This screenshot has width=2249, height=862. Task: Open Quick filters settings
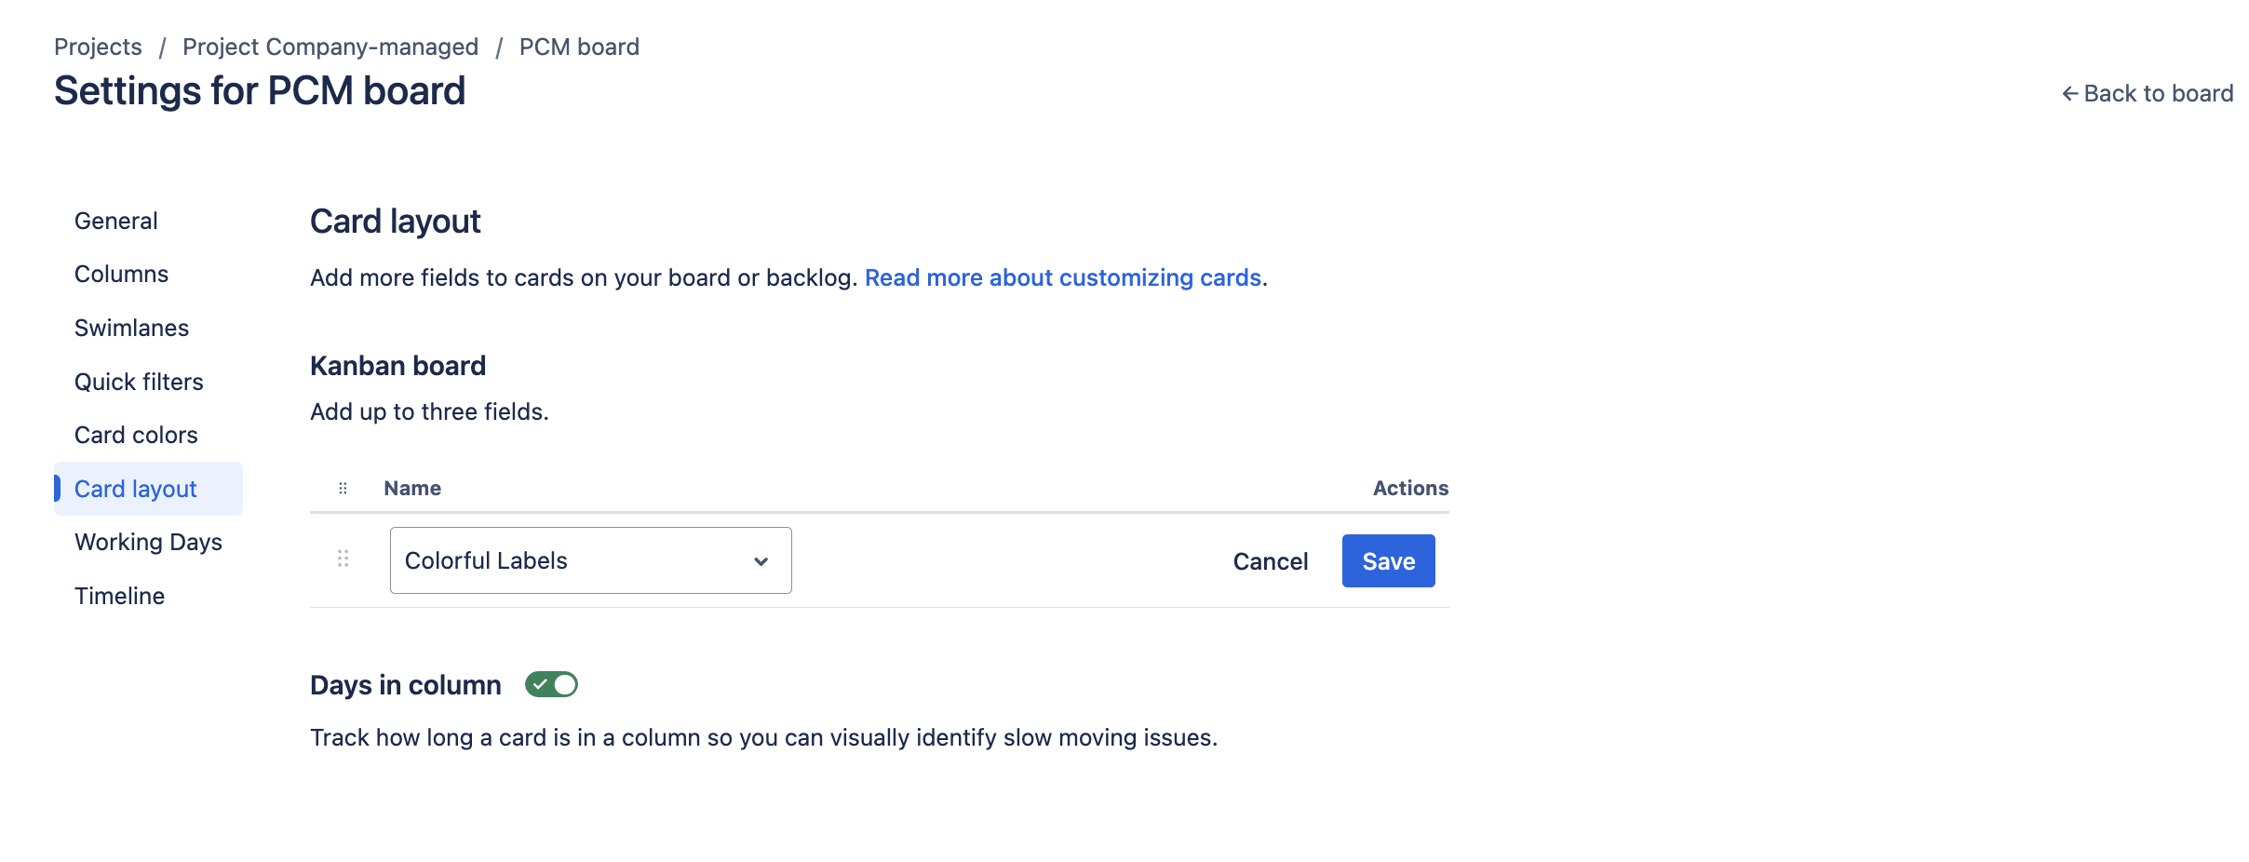tap(140, 383)
